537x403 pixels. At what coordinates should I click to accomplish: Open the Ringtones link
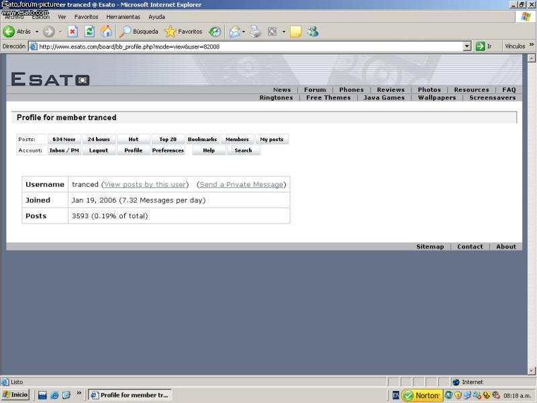(x=276, y=97)
